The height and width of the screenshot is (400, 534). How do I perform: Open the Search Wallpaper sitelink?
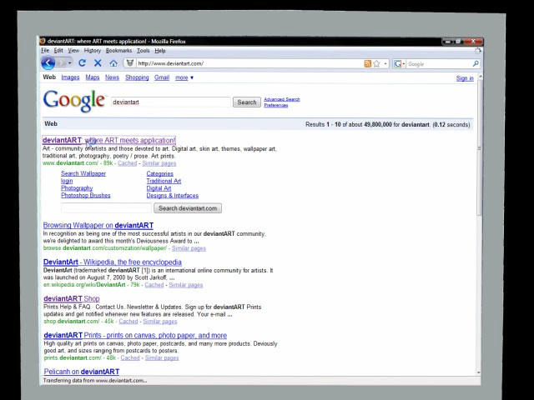(x=83, y=173)
